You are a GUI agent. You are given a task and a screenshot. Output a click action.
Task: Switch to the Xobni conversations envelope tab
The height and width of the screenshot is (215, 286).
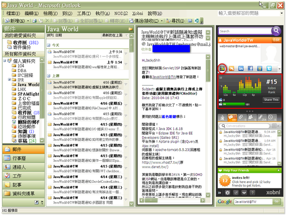(x=232, y=118)
